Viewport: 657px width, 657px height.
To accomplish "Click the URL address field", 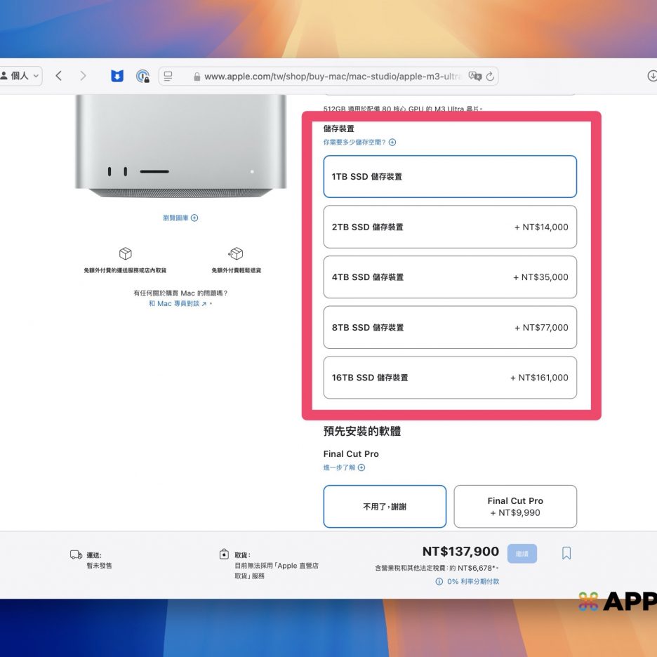I will tap(323, 77).
